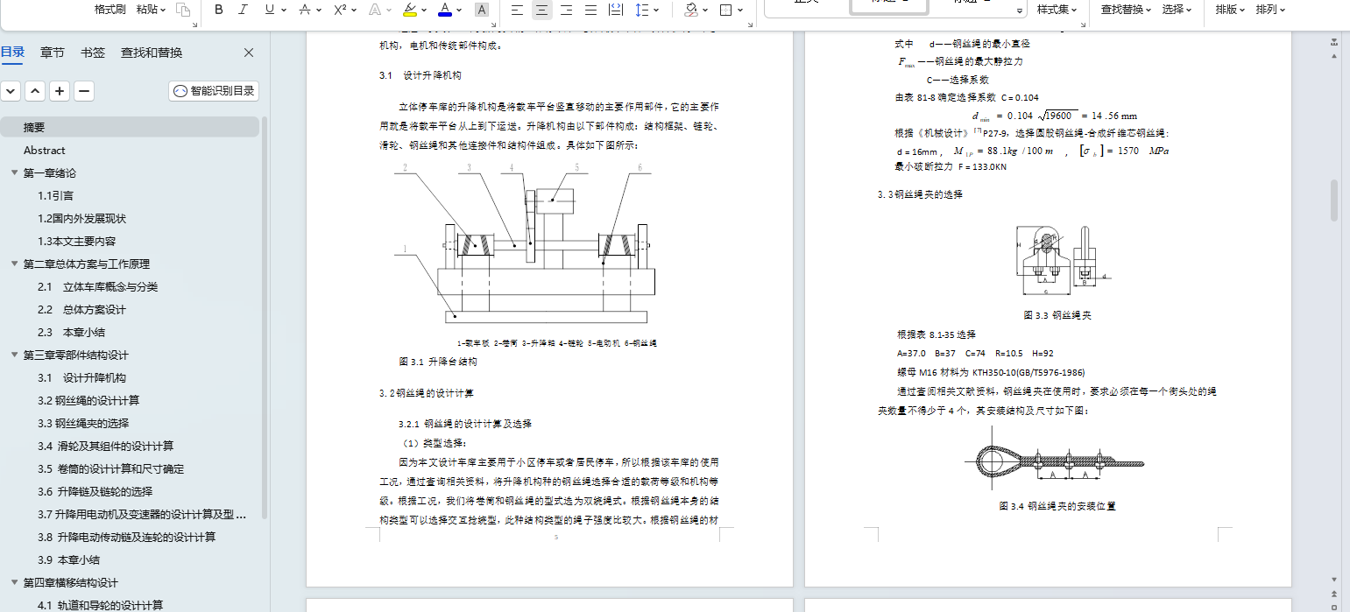Open font color dropdown arrow

pyautogui.click(x=460, y=10)
